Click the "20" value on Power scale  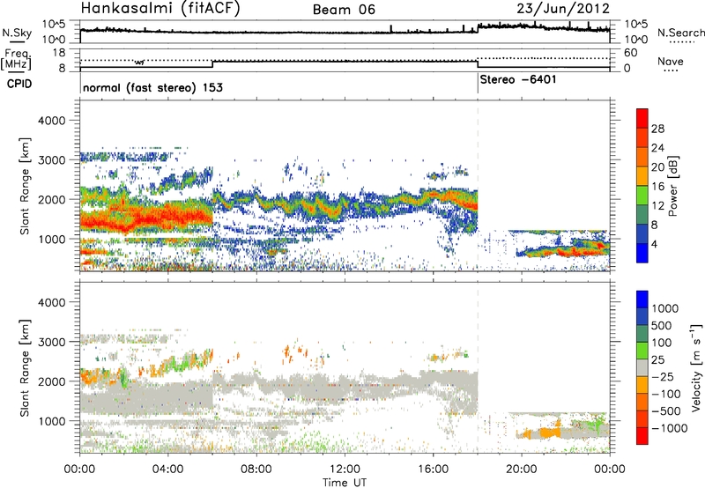pos(657,167)
